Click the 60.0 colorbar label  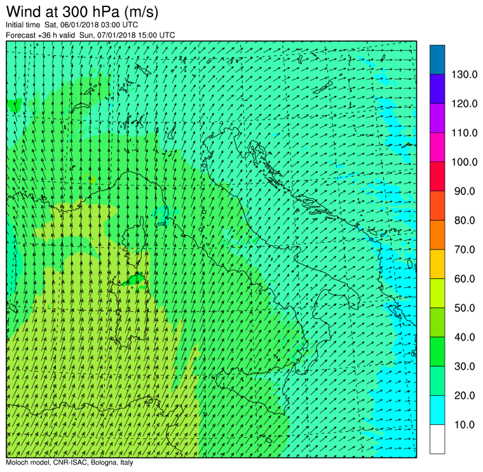coord(465,279)
